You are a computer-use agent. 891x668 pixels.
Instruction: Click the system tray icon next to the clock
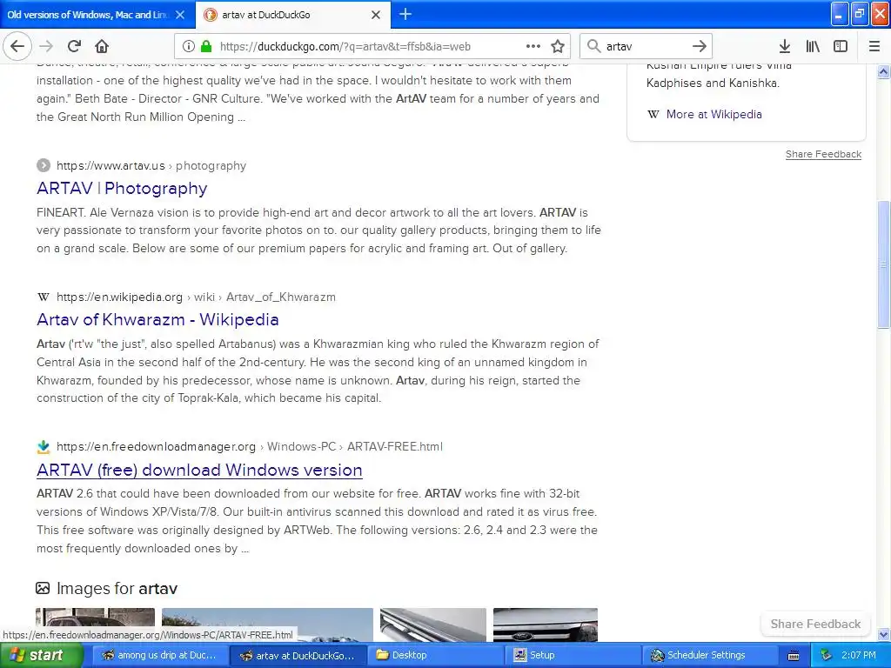click(827, 655)
